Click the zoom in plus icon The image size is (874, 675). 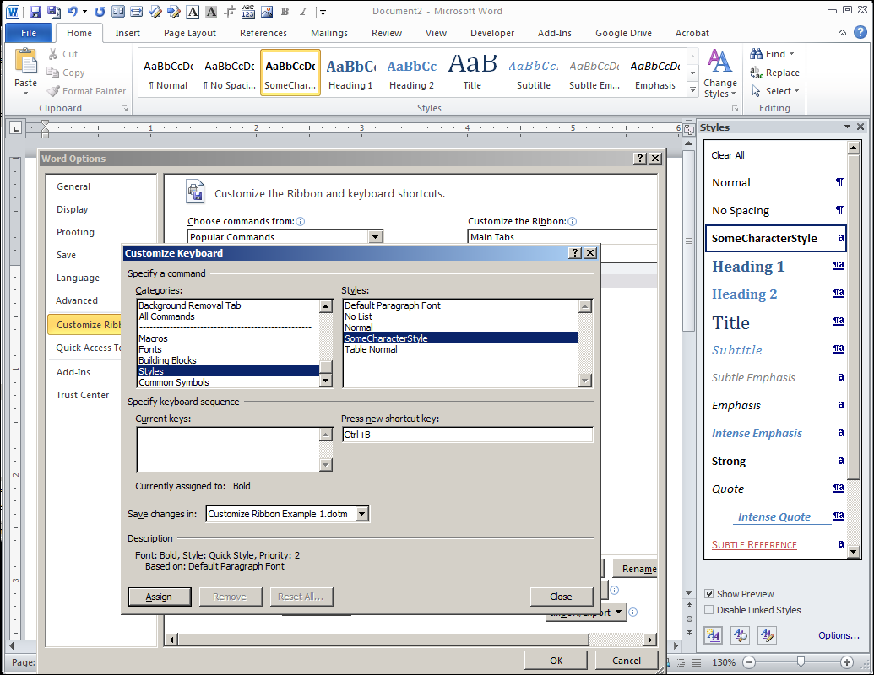coord(847,662)
